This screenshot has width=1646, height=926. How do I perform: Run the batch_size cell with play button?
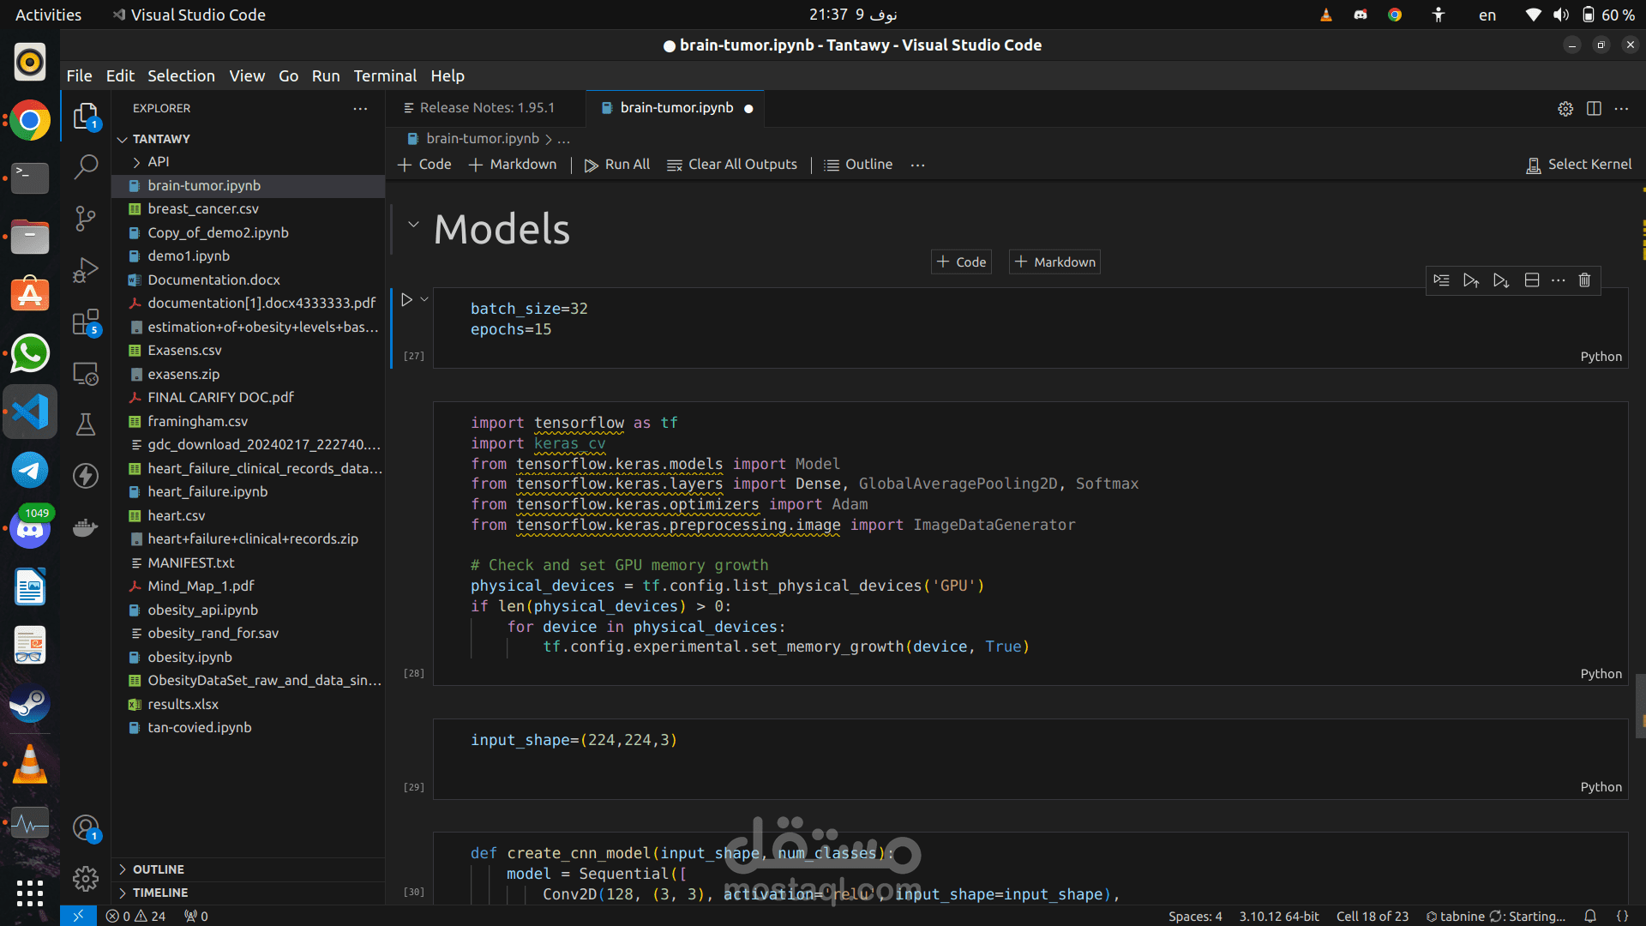[x=407, y=299]
